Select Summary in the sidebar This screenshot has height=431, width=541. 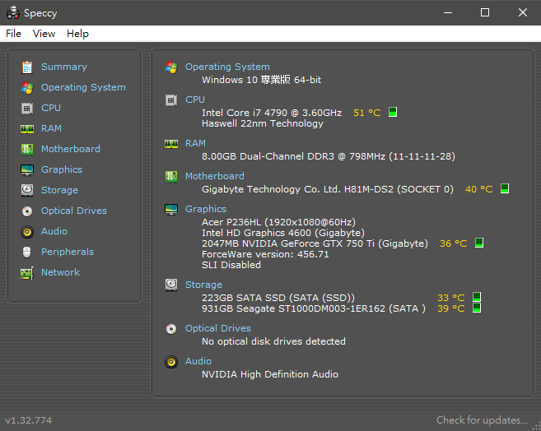coord(64,67)
